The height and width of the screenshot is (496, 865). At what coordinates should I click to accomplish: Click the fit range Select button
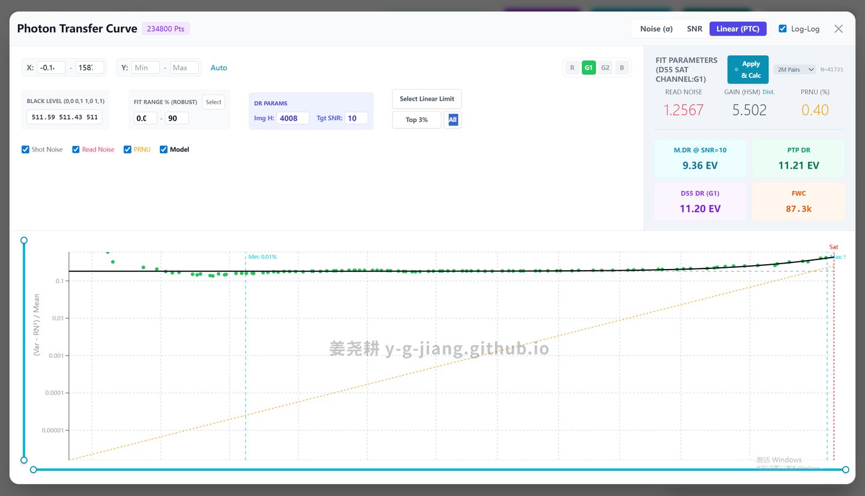pos(213,102)
